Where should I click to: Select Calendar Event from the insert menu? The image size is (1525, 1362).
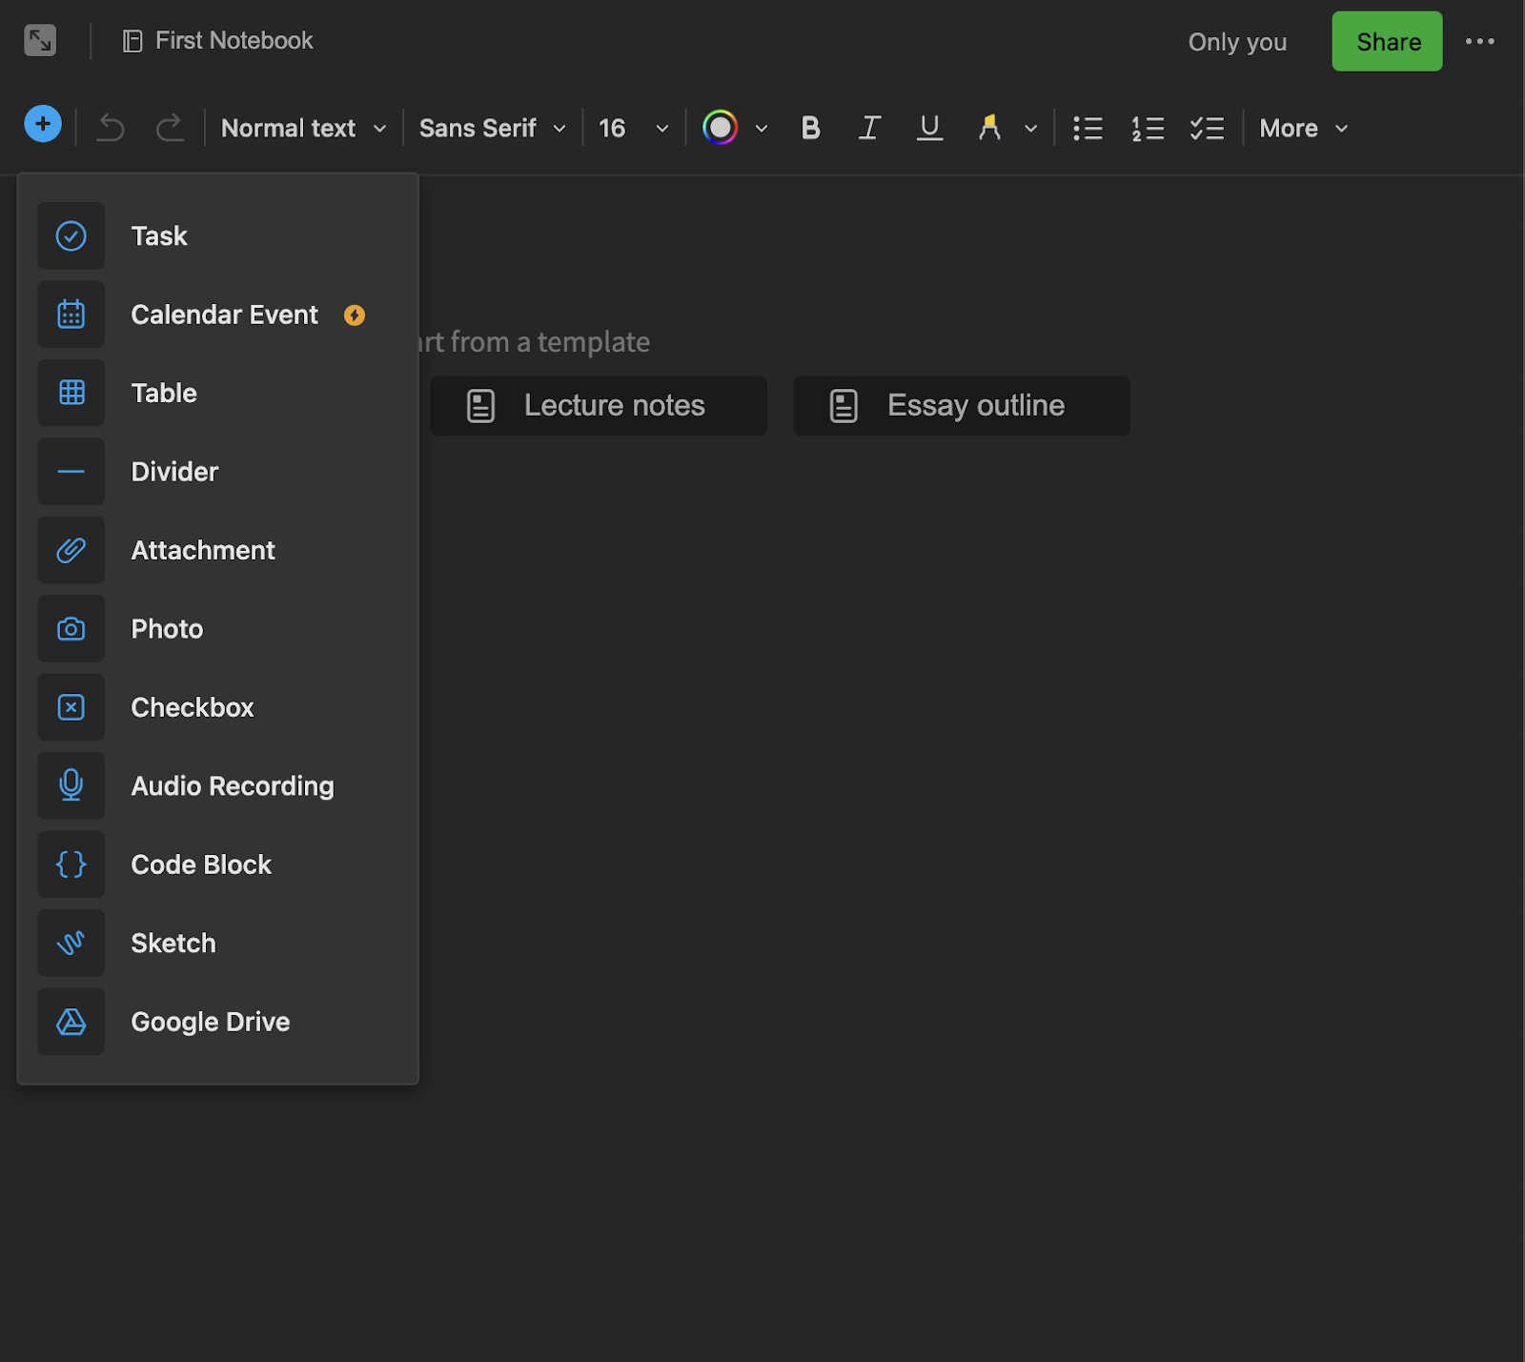218,315
